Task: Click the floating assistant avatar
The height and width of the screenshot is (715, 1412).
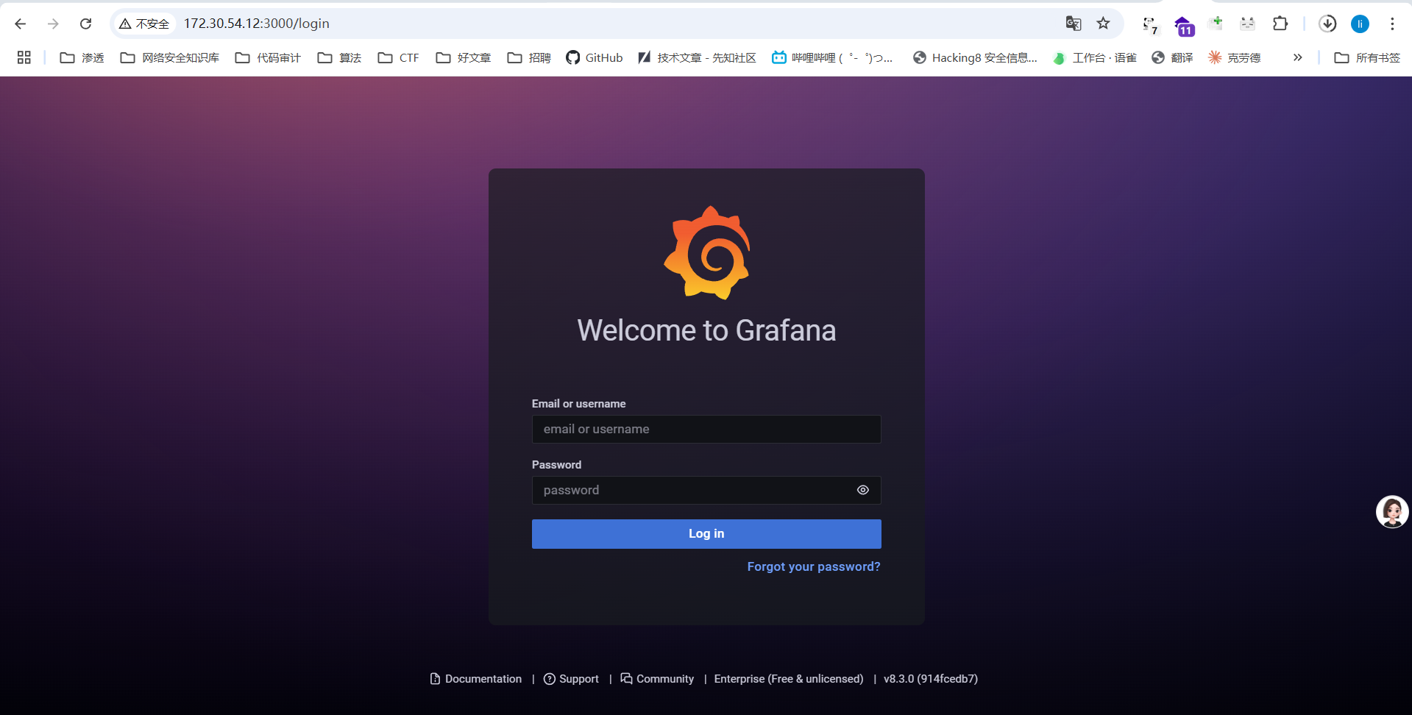Action: click(x=1391, y=511)
